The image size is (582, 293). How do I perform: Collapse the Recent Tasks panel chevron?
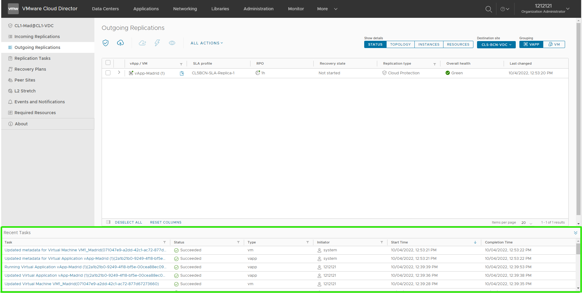[x=576, y=233]
